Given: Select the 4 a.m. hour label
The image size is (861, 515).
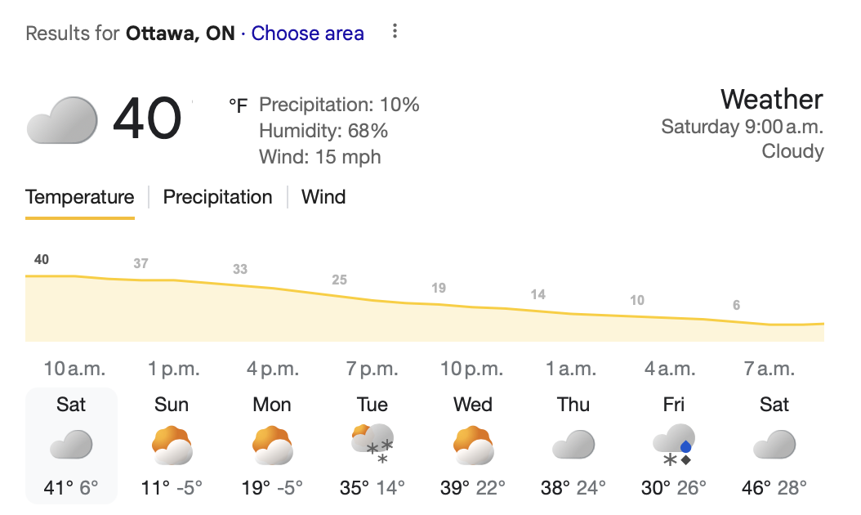Looking at the screenshot, I should coord(670,369).
